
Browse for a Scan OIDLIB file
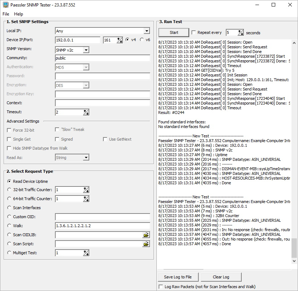tap(146, 235)
